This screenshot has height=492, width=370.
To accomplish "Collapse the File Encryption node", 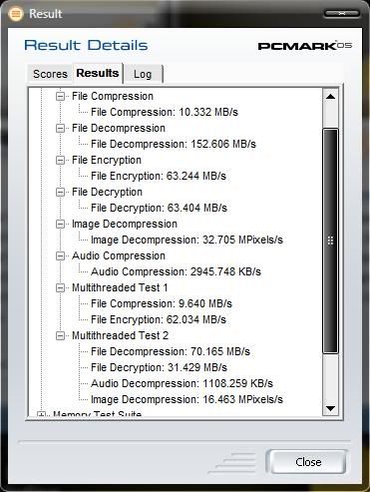I will pos(60,160).
